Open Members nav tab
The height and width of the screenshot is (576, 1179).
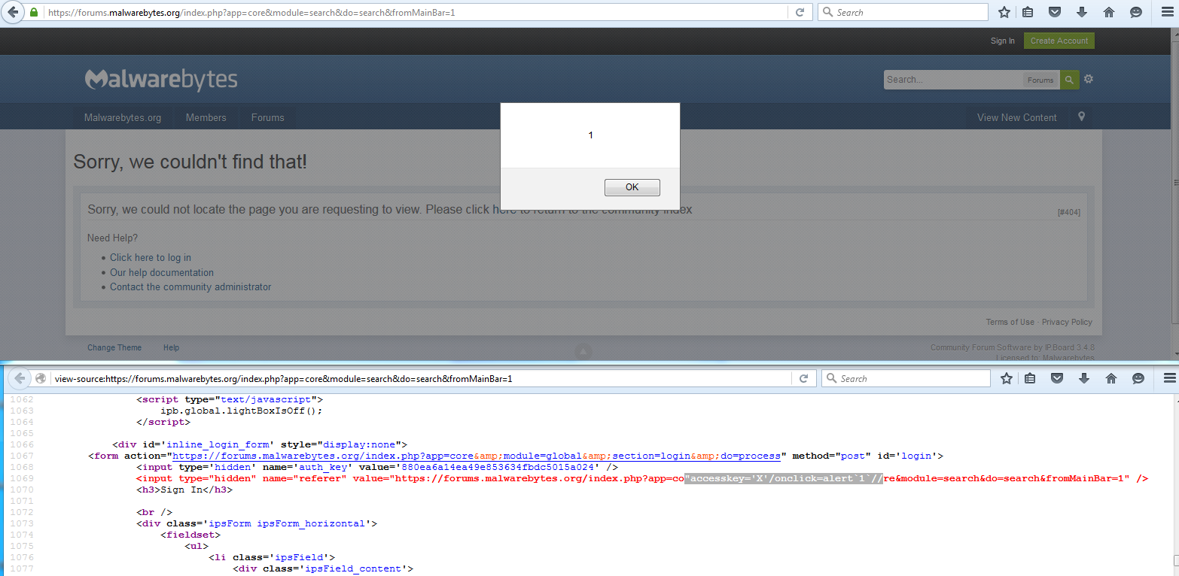pos(206,117)
